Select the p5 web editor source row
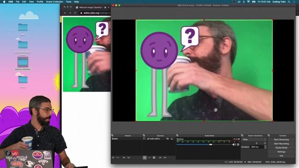Image resolution: width=299 pixels, height=168 pixels. [159, 139]
